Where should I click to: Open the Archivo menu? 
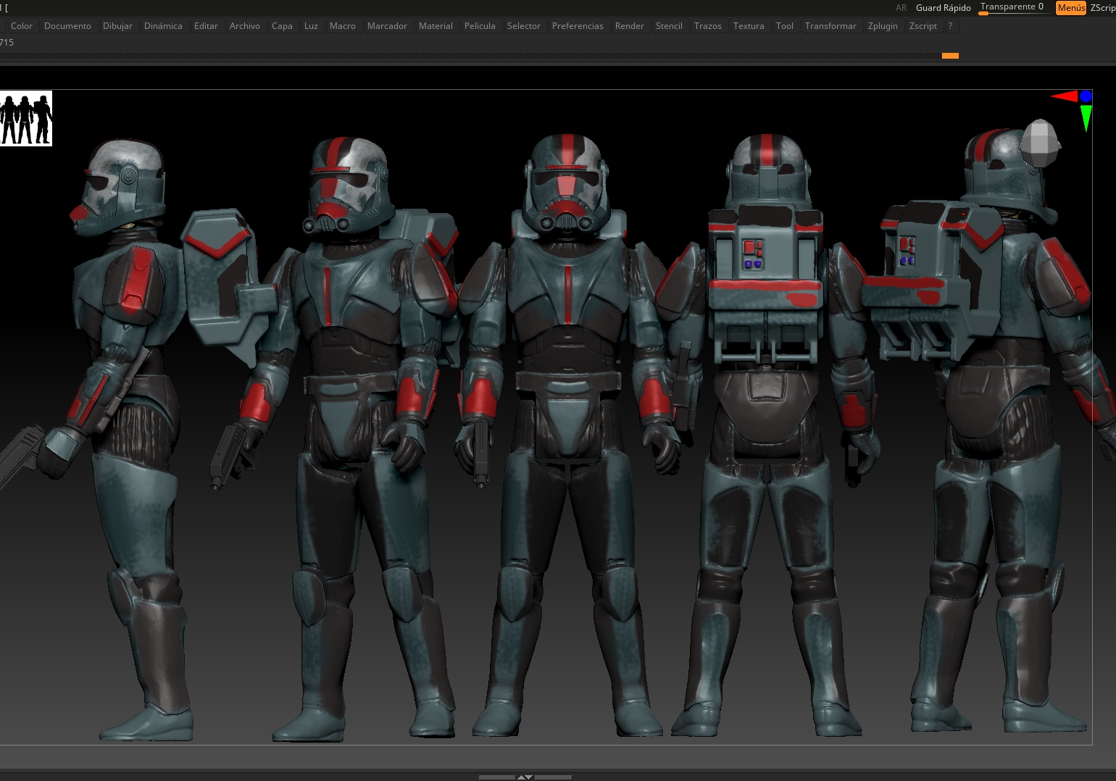pos(244,26)
